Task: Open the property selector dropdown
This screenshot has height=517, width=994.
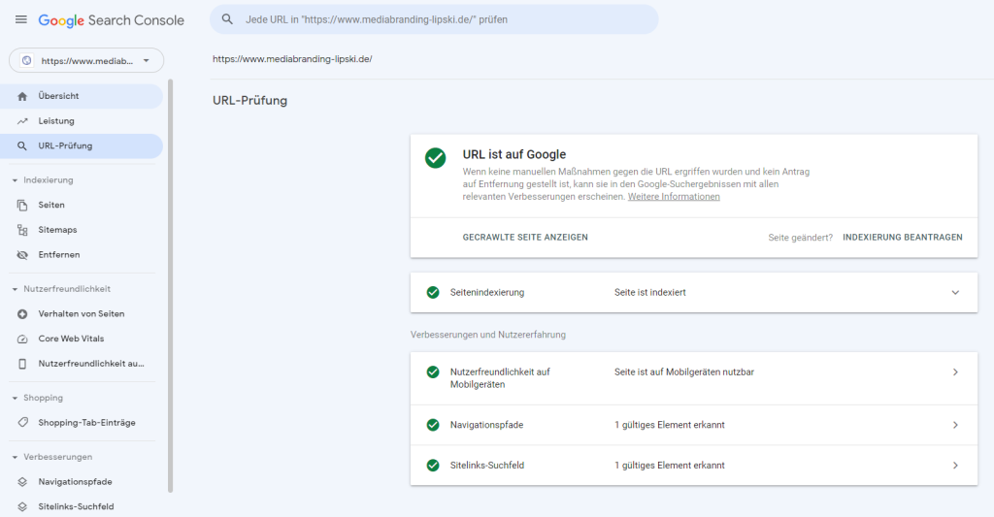Action: click(x=86, y=61)
